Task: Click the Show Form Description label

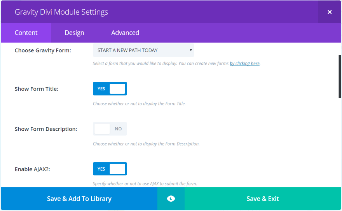Action: pos(46,129)
